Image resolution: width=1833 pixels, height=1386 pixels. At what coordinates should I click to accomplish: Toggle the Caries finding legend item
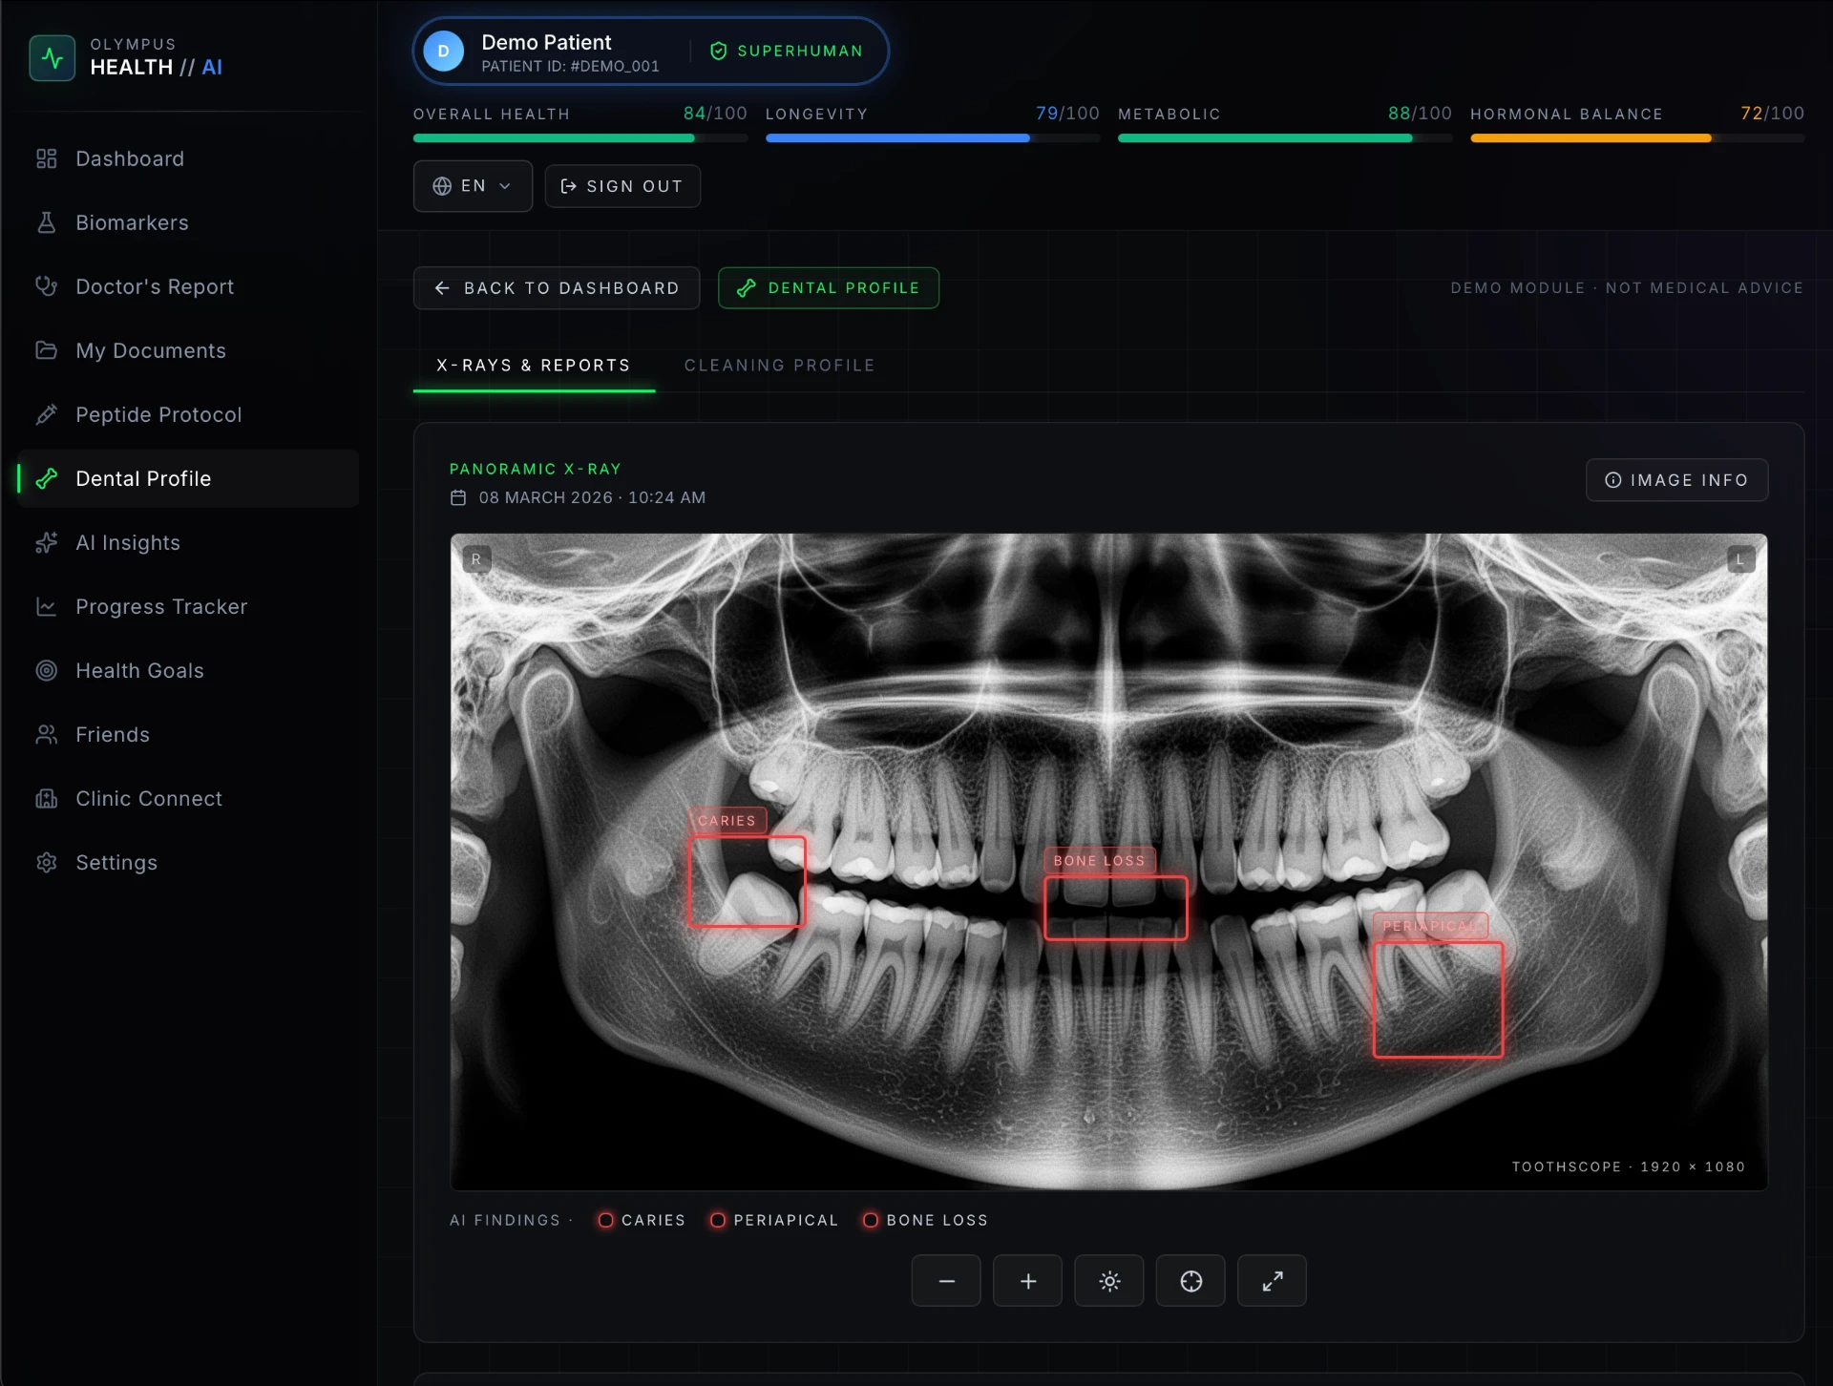point(642,1220)
